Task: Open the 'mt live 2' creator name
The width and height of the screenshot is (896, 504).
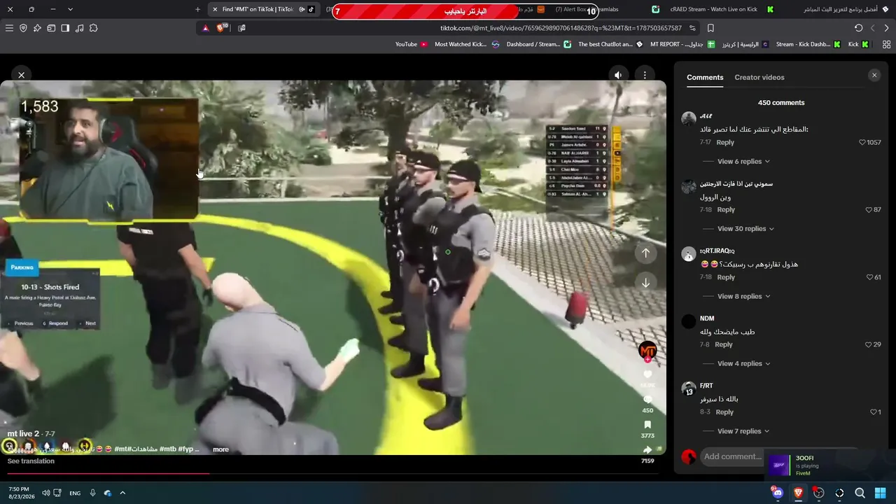Action: click(x=23, y=434)
